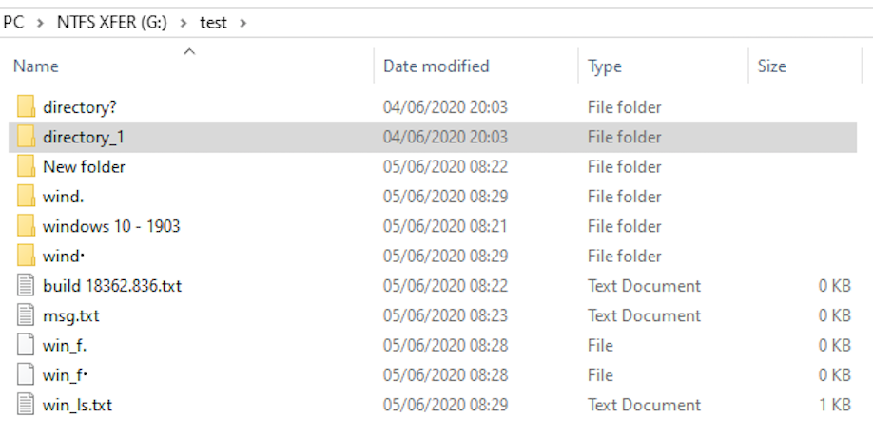Click the sort direction arrow above Name
The height and width of the screenshot is (437, 873).
tap(189, 51)
